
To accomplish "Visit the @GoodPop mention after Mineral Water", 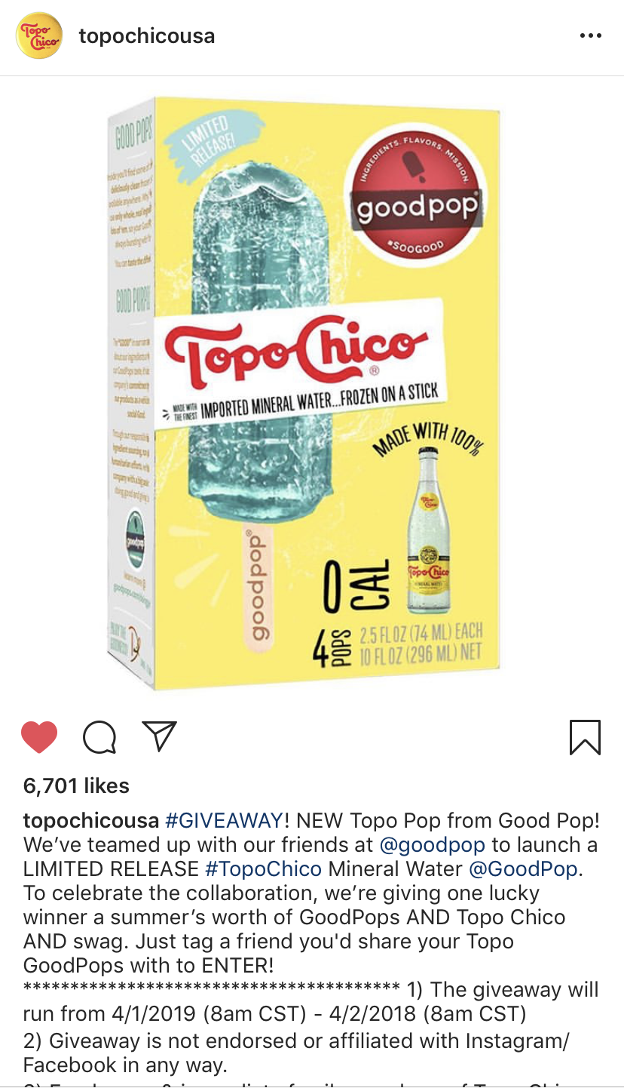I will (x=523, y=868).
